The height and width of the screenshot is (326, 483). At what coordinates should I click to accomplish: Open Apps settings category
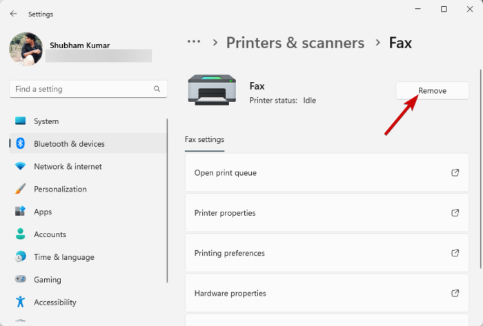coord(43,212)
